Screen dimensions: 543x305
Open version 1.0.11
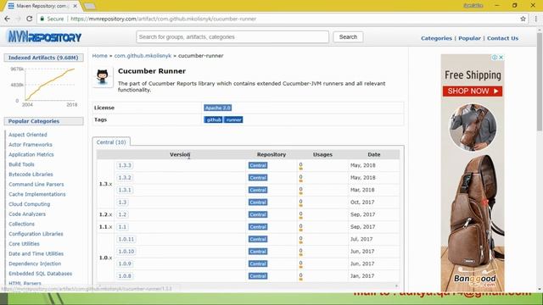pyautogui.click(x=126, y=239)
